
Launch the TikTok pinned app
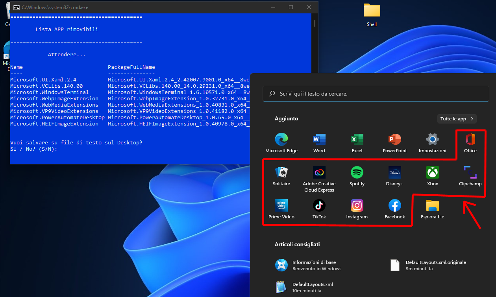pyautogui.click(x=319, y=209)
